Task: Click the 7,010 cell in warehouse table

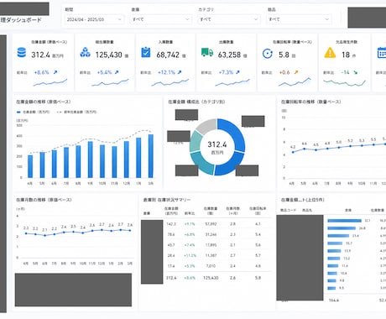Action: click(211, 266)
